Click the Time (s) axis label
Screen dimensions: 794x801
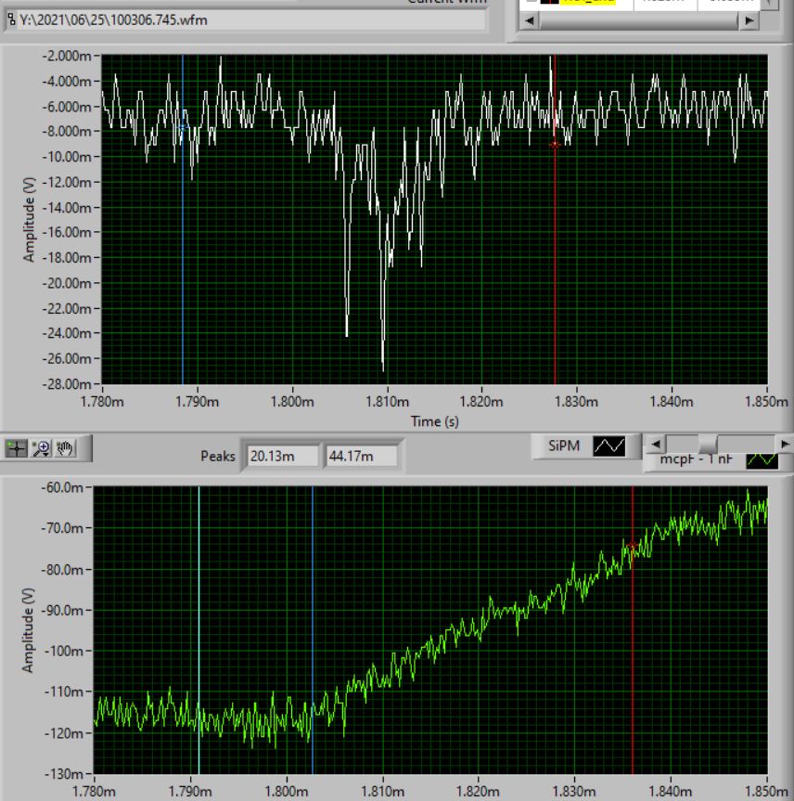(x=434, y=421)
